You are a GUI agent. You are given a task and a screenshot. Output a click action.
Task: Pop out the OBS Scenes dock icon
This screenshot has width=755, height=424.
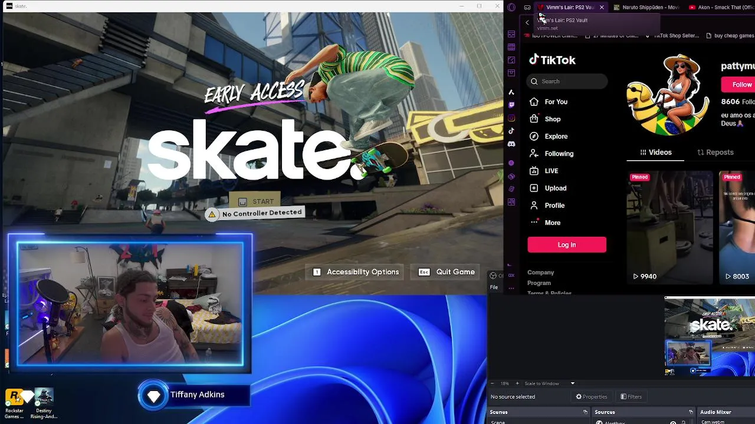pos(585,412)
